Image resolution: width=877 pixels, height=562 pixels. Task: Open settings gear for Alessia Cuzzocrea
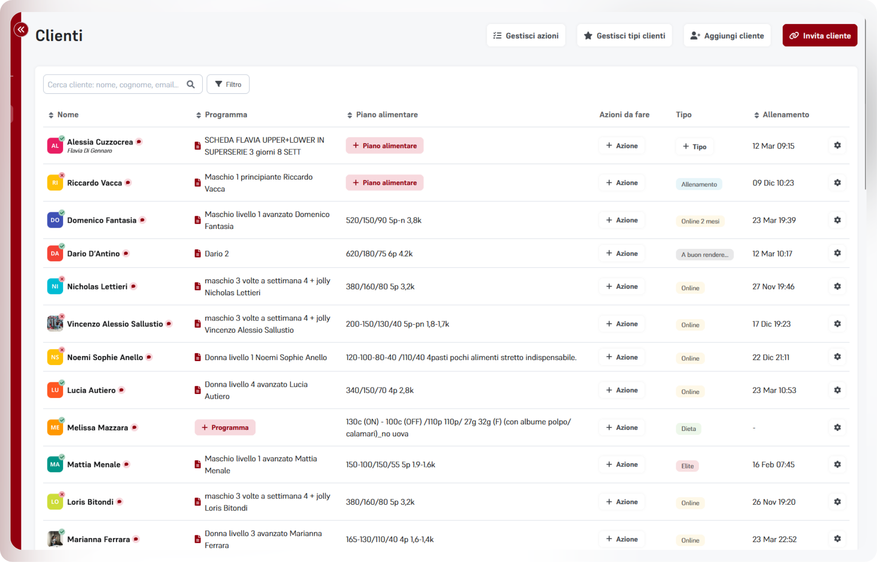(837, 145)
